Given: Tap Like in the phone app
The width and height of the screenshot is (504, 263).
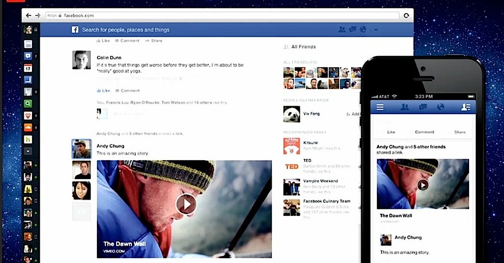Looking at the screenshot, I should 391,132.
